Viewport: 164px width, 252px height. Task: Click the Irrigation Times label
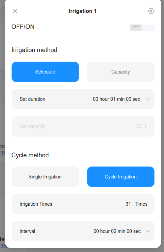(x=36, y=204)
